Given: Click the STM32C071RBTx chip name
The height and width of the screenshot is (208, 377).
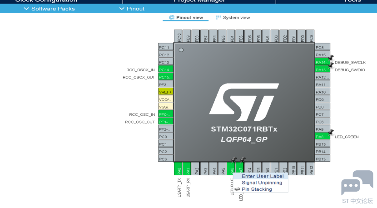Looking at the screenshot, I should pyautogui.click(x=244, y=129).
